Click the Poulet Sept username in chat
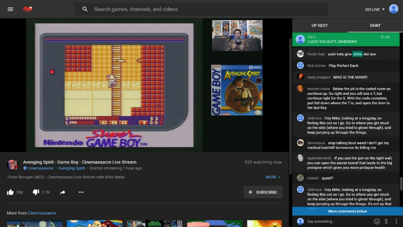 point(316,54)
